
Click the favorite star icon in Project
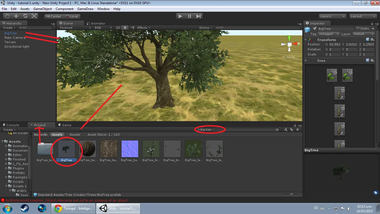coord(298,130)
